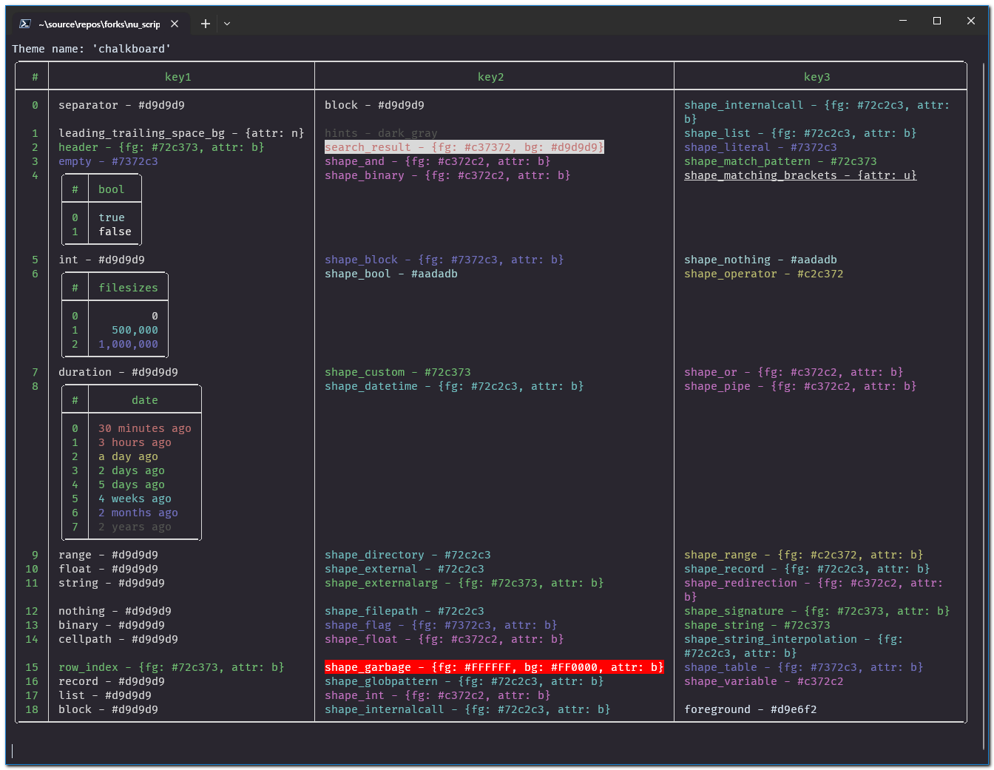The width and height of the screenshot is (994, 770).
Task: Click 'shape_literal - #7372c3' text
Action: coord(761,147)
